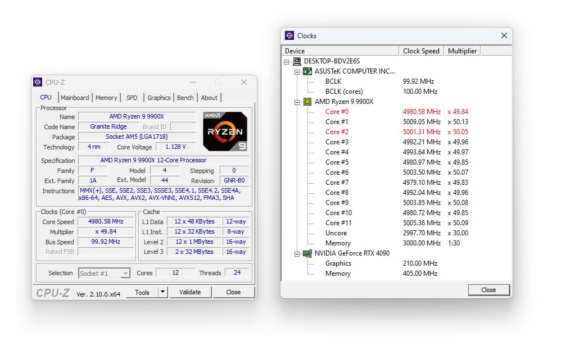This screenshot has height=337, width=562.
Task: Click the AMD Ryzen 9 9900X chip icon
Action: 307,102
